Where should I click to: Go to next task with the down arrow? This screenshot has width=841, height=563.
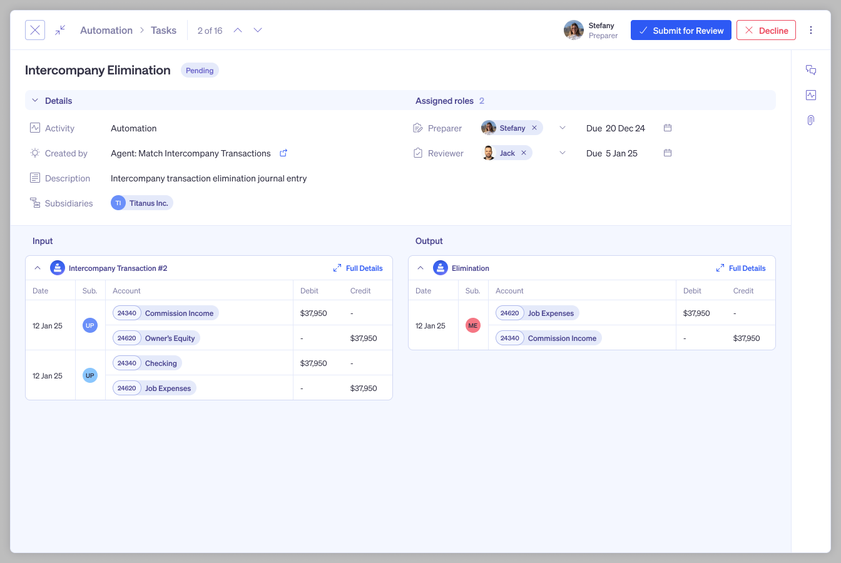coord(258,29)
